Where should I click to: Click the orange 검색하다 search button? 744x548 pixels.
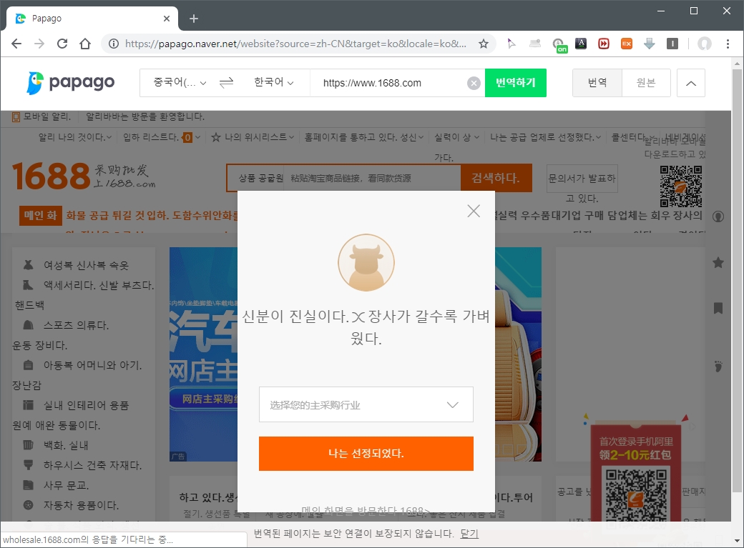[496, 178]
